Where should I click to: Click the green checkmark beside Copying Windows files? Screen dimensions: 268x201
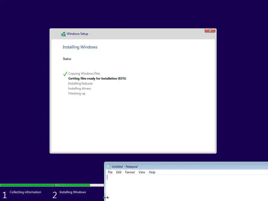coord(65,74)
